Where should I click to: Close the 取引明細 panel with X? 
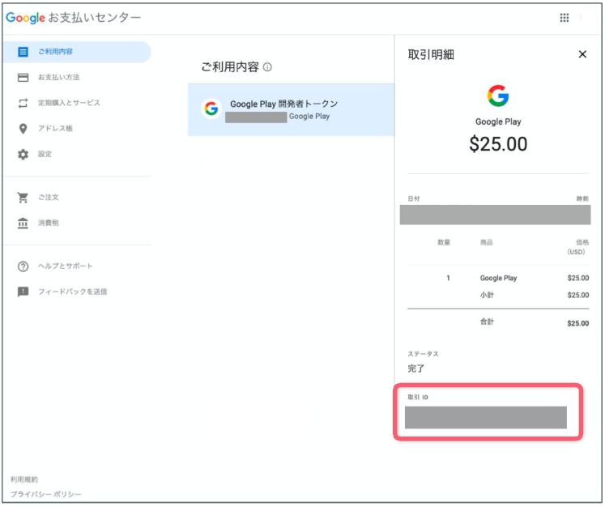tap(582, 54)
